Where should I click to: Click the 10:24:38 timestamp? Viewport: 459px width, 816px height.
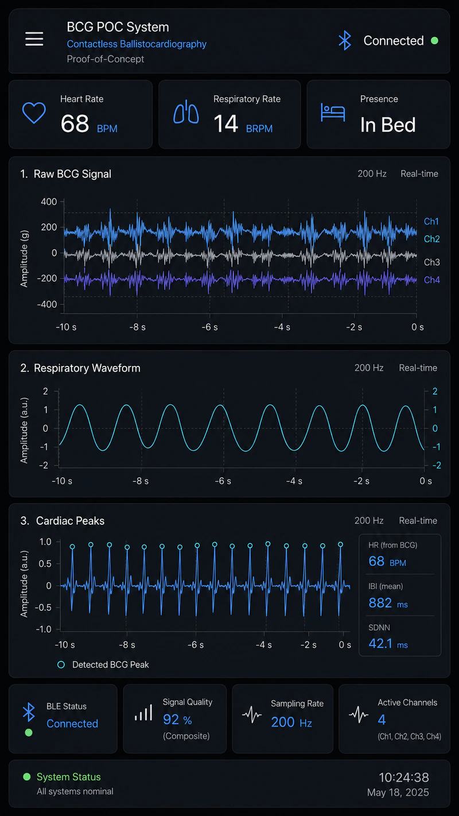coord(404,778)
